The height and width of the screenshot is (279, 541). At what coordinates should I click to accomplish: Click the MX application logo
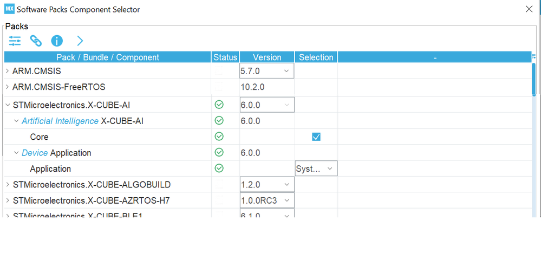tap(9, 9)
